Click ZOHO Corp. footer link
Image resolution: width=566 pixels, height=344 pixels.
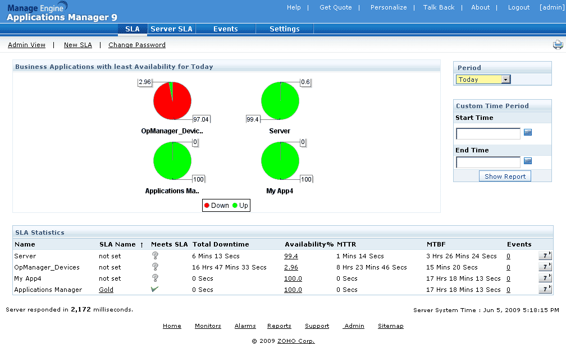pos(296,341)
